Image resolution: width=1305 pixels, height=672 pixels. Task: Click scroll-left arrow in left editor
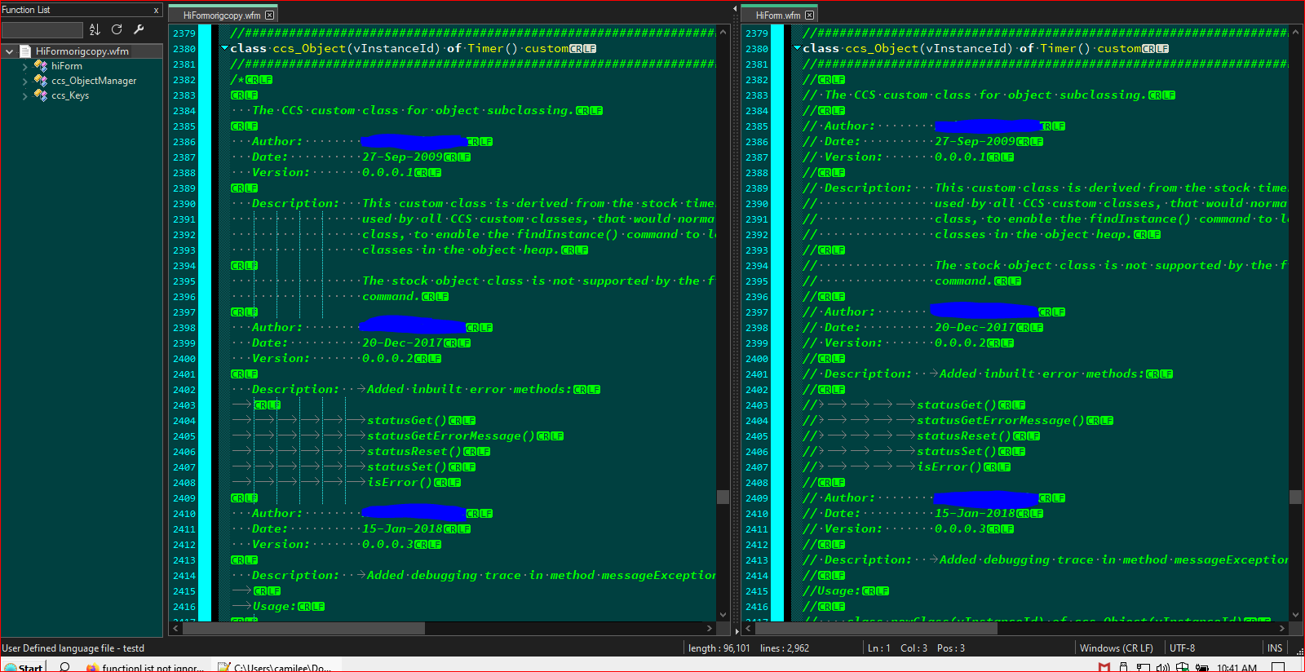(x=175, y=629)
